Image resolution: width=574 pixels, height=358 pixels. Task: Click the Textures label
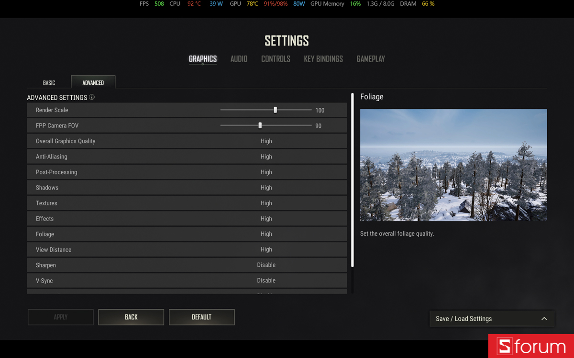(x=46, y=203)
